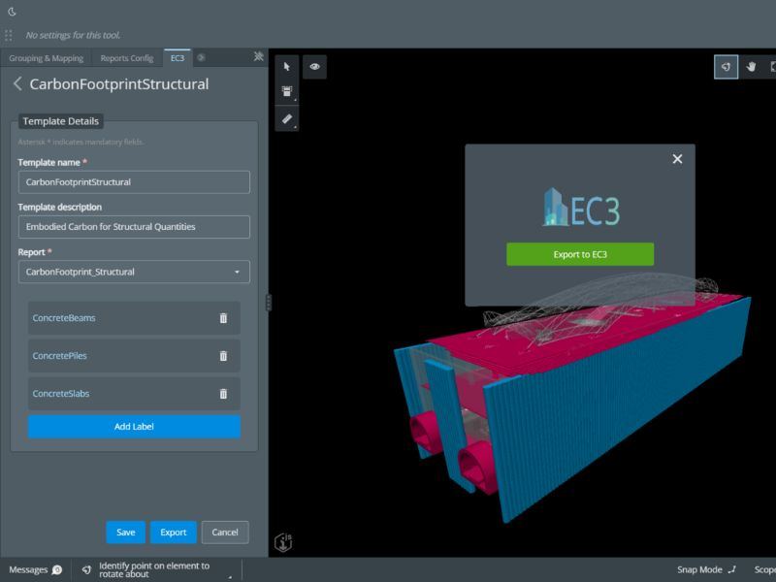This screenshot has height=582, width=776.
Task: Select the arrow selection tool
Action: [287, 67]
